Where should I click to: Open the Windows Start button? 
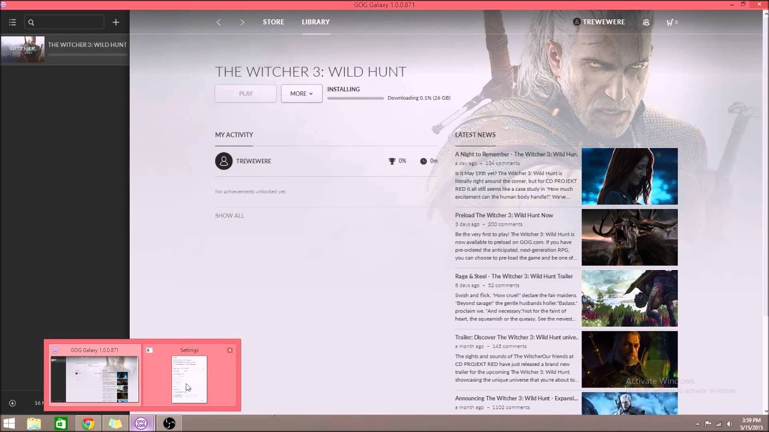[x=9, y=424]
